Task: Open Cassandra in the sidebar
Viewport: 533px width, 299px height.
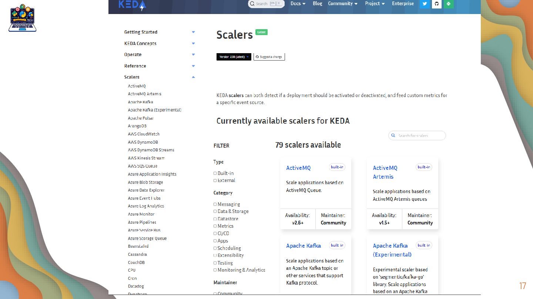Action: point(137,254)
